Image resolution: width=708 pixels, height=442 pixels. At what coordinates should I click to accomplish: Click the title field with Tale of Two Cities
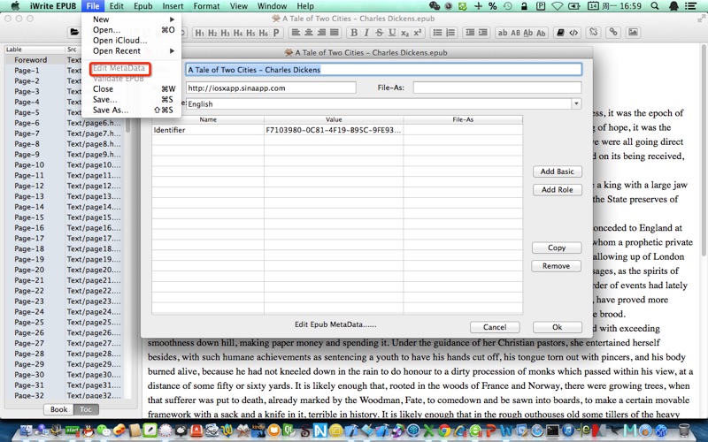(x=384, y=70)
